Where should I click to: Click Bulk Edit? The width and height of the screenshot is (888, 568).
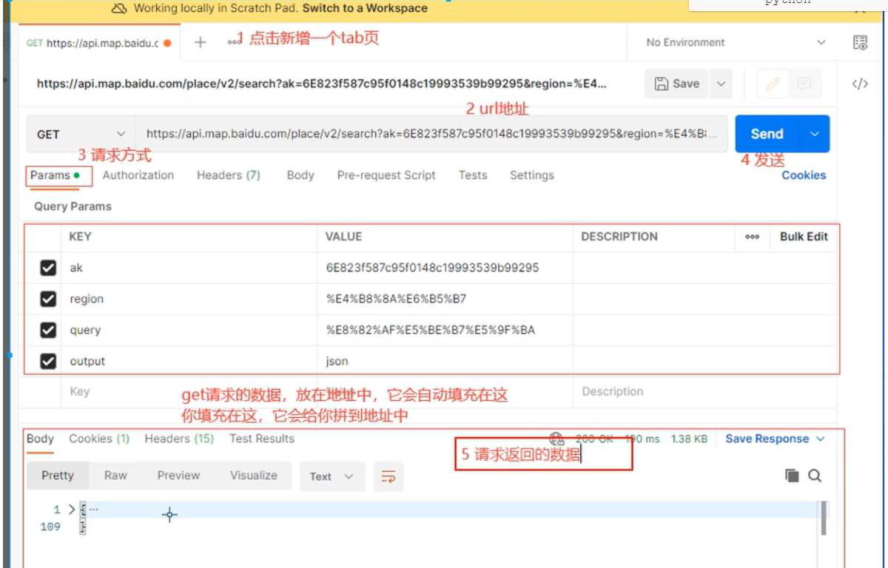[804, 237]
